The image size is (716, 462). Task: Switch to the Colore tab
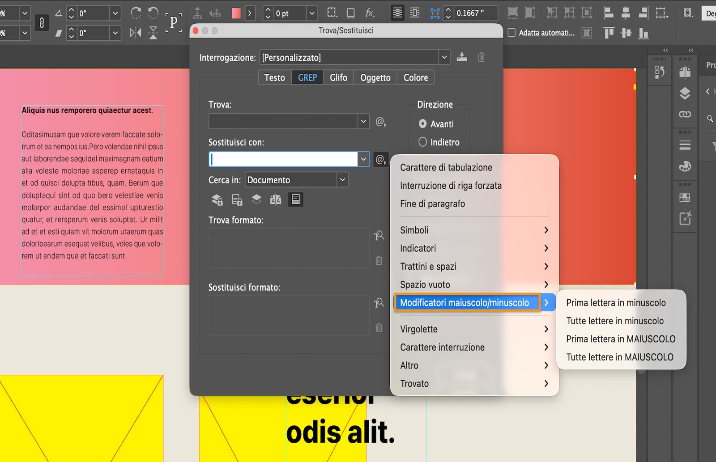[416, 77]
